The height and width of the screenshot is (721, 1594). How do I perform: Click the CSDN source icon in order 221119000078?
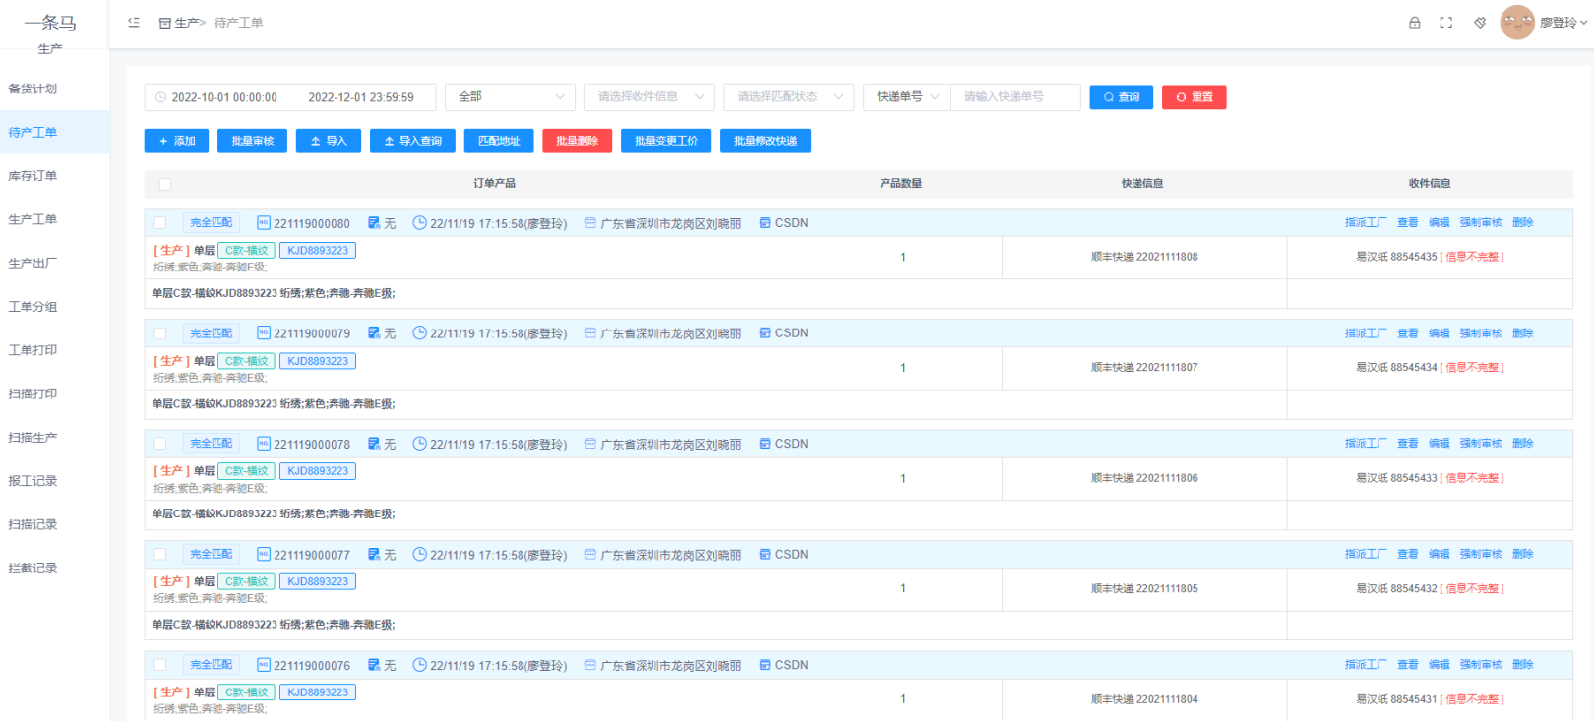765,444
